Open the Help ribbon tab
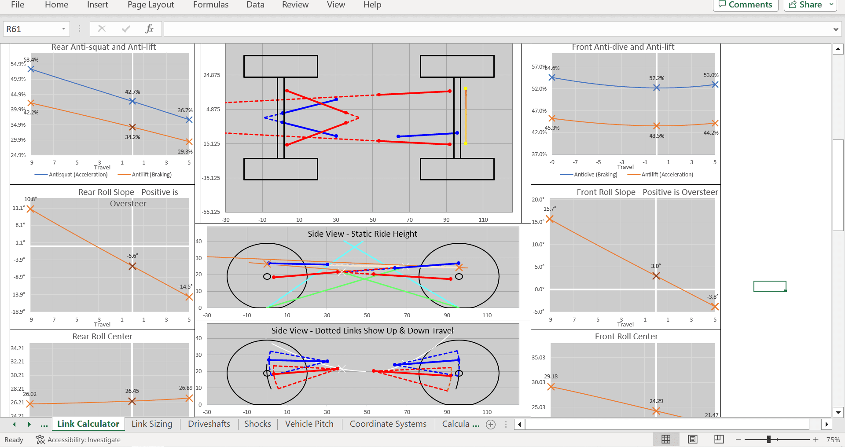Screen dimensions: 845x447 tap(372, 5)
